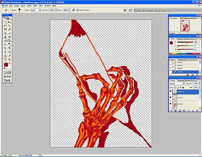Open the Window menu

pos(47,6)
